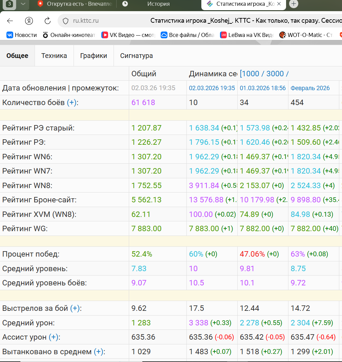Open LeBwa на VK Видео bookmark

click(x=247, y=35)
